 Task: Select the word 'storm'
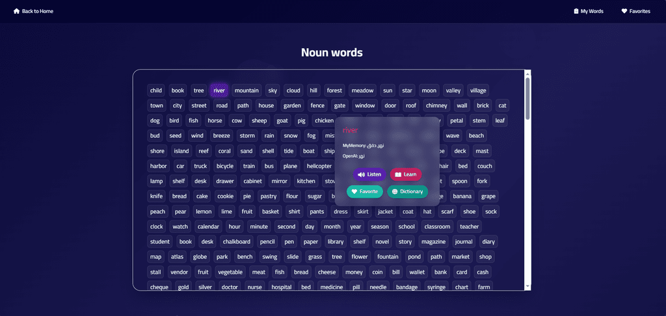[x=246, y=136]
